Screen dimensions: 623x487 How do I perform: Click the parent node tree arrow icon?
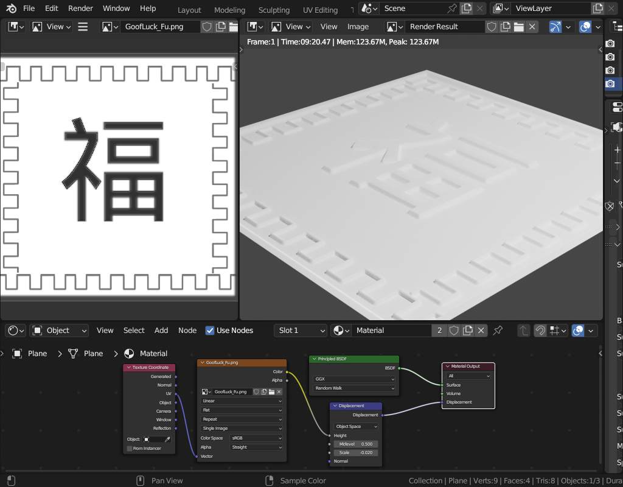tap(524, 331)
